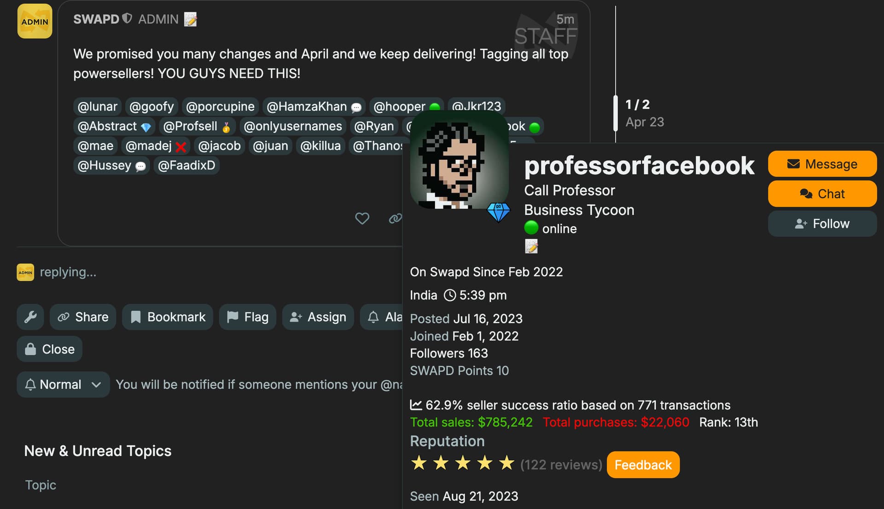Image resolution: width=884 pixels, height=509 pixels.
Task: Toggle Follow for professorfacebook
Action: (x=822, y=224)
